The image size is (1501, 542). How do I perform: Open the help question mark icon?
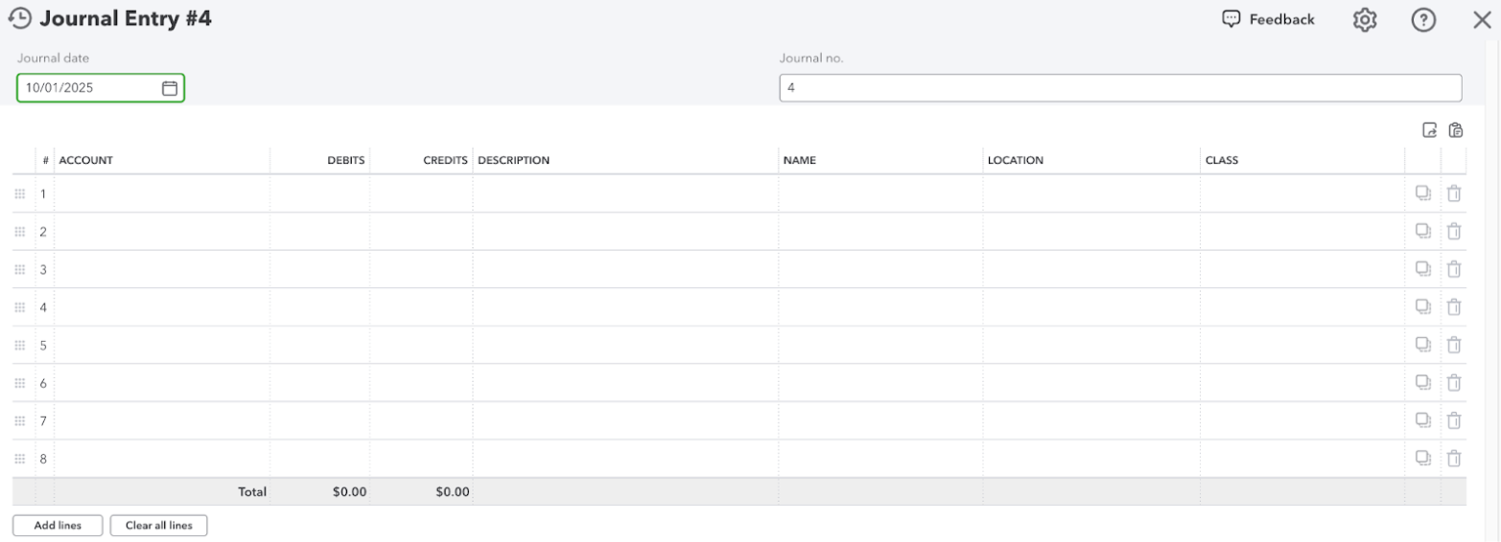point(1423,20)
